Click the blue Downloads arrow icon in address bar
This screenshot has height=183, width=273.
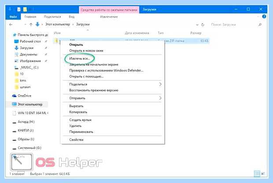37,24
